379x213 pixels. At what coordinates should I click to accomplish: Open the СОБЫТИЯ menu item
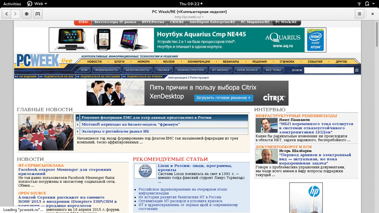pos(315,62)
